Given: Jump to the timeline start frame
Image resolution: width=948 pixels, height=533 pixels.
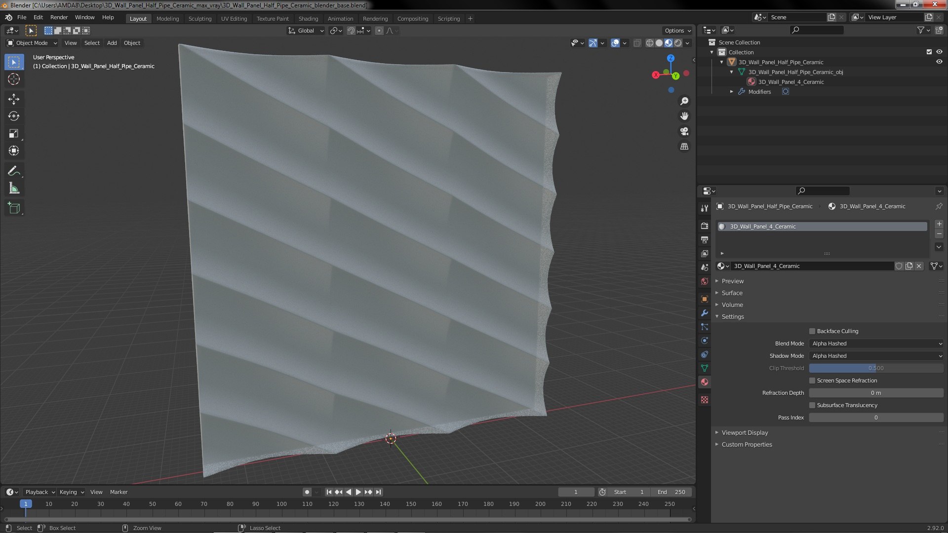Looking at the screenshot, I should [x=329, y=492].
